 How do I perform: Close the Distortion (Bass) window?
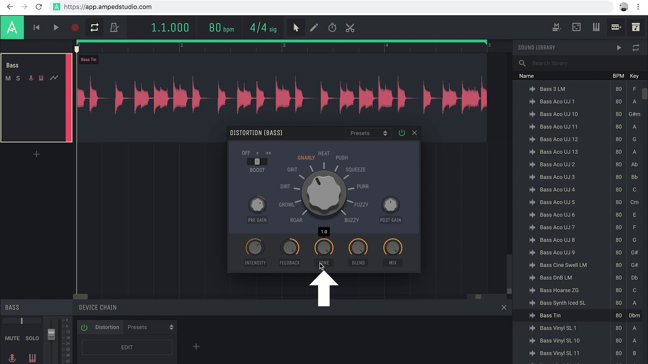[415, 133]
